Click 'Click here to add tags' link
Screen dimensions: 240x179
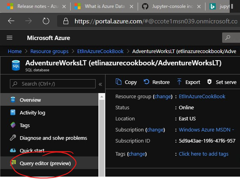click(x=203, y=154)
